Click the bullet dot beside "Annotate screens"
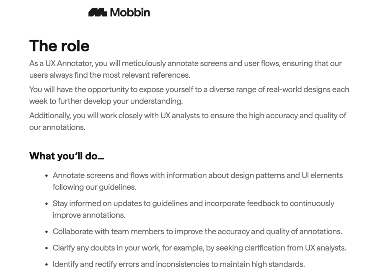This screenshot has width=375, height=277. click(46, 176)
